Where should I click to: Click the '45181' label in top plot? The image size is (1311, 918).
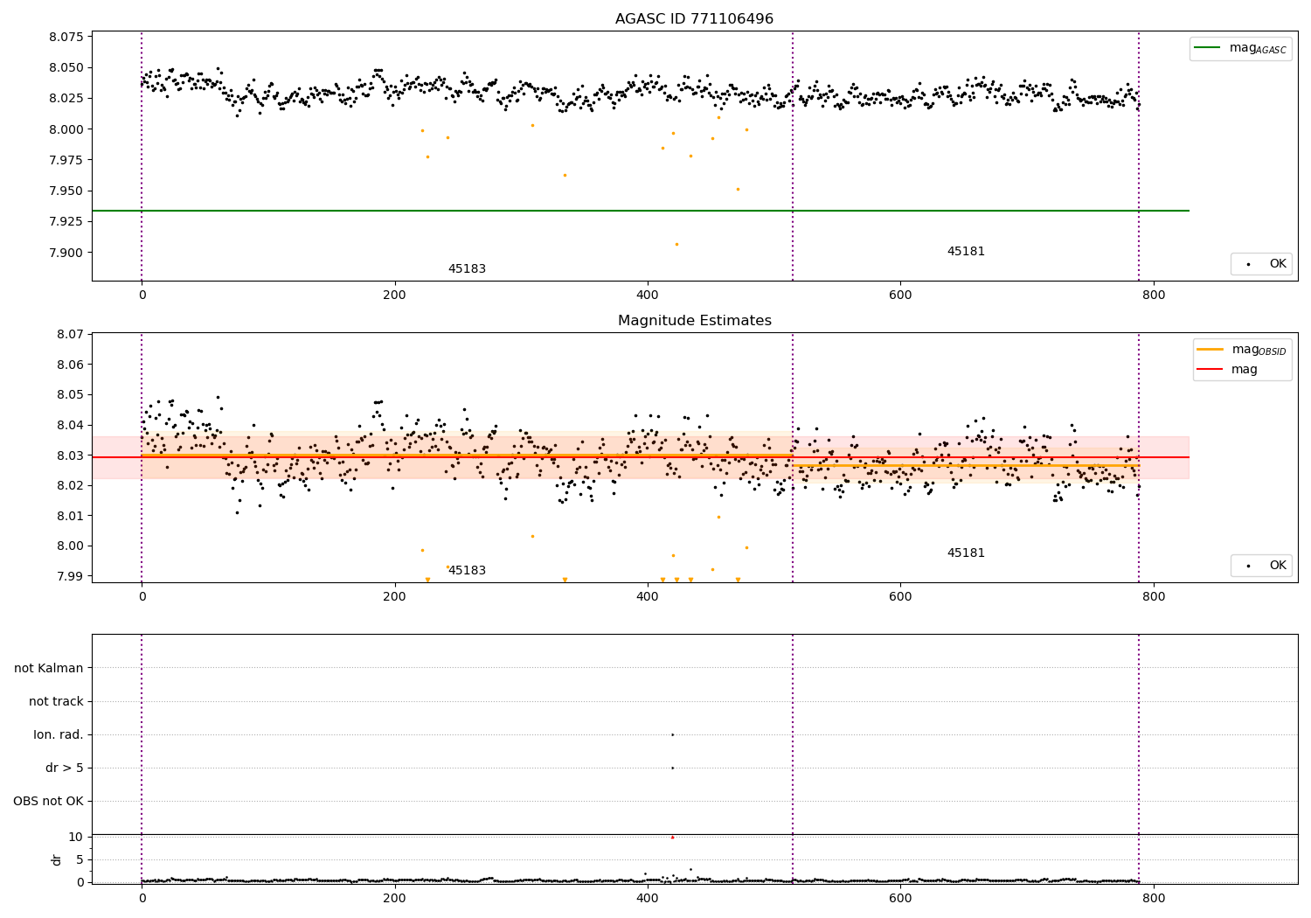[x=966, y=252]
